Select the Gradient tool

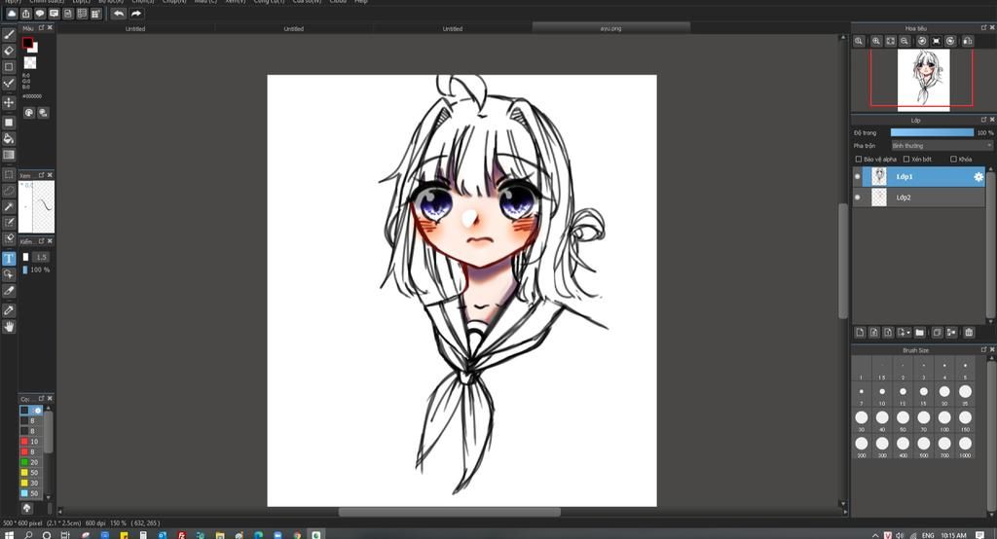coord(9,155)
